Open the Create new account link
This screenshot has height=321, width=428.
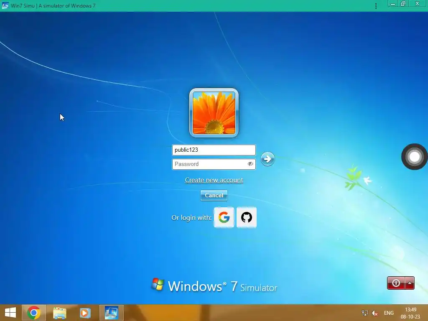(214, 180)
